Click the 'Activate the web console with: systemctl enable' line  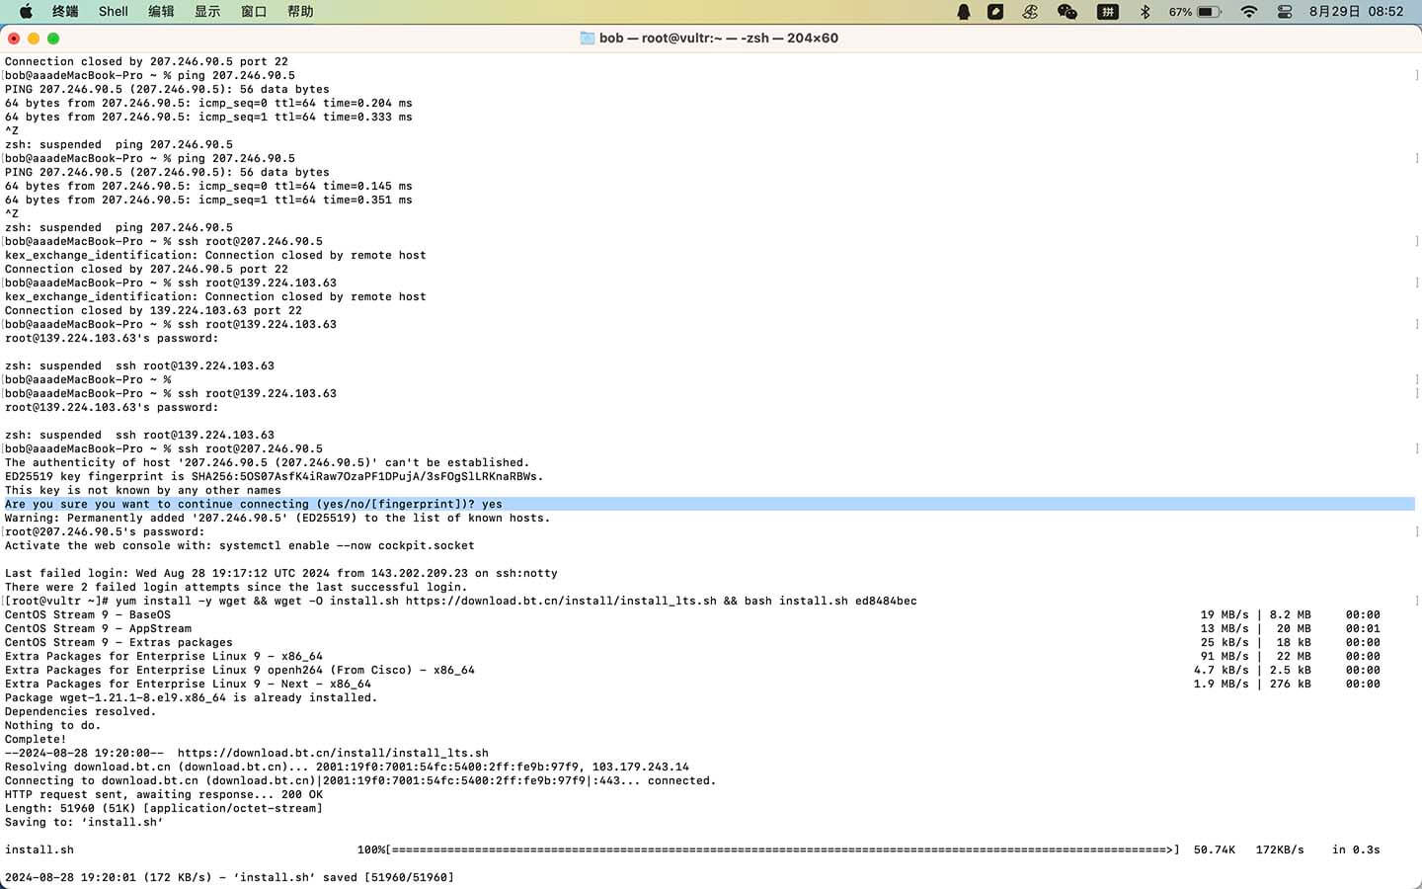[240, 545]
